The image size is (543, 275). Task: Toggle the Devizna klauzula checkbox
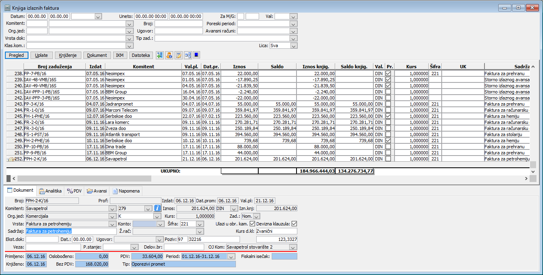pos(294,224)
